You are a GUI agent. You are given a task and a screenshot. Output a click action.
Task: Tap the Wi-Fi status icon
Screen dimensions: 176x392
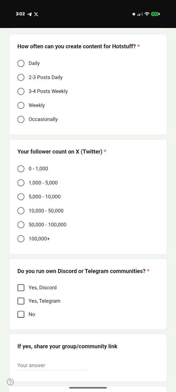tap(147, 14)
